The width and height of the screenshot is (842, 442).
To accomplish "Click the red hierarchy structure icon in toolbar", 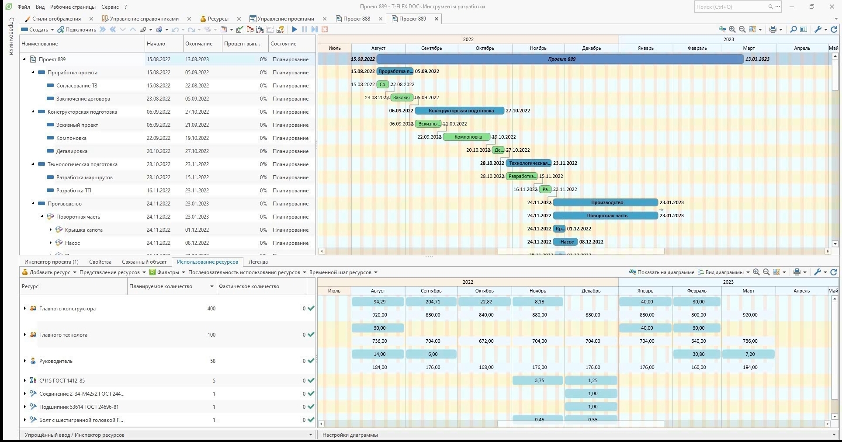I will (x=250, y=30).
